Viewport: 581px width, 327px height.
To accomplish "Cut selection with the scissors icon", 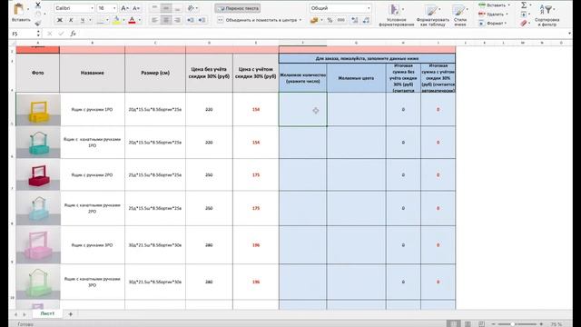I will coord(38,5).
